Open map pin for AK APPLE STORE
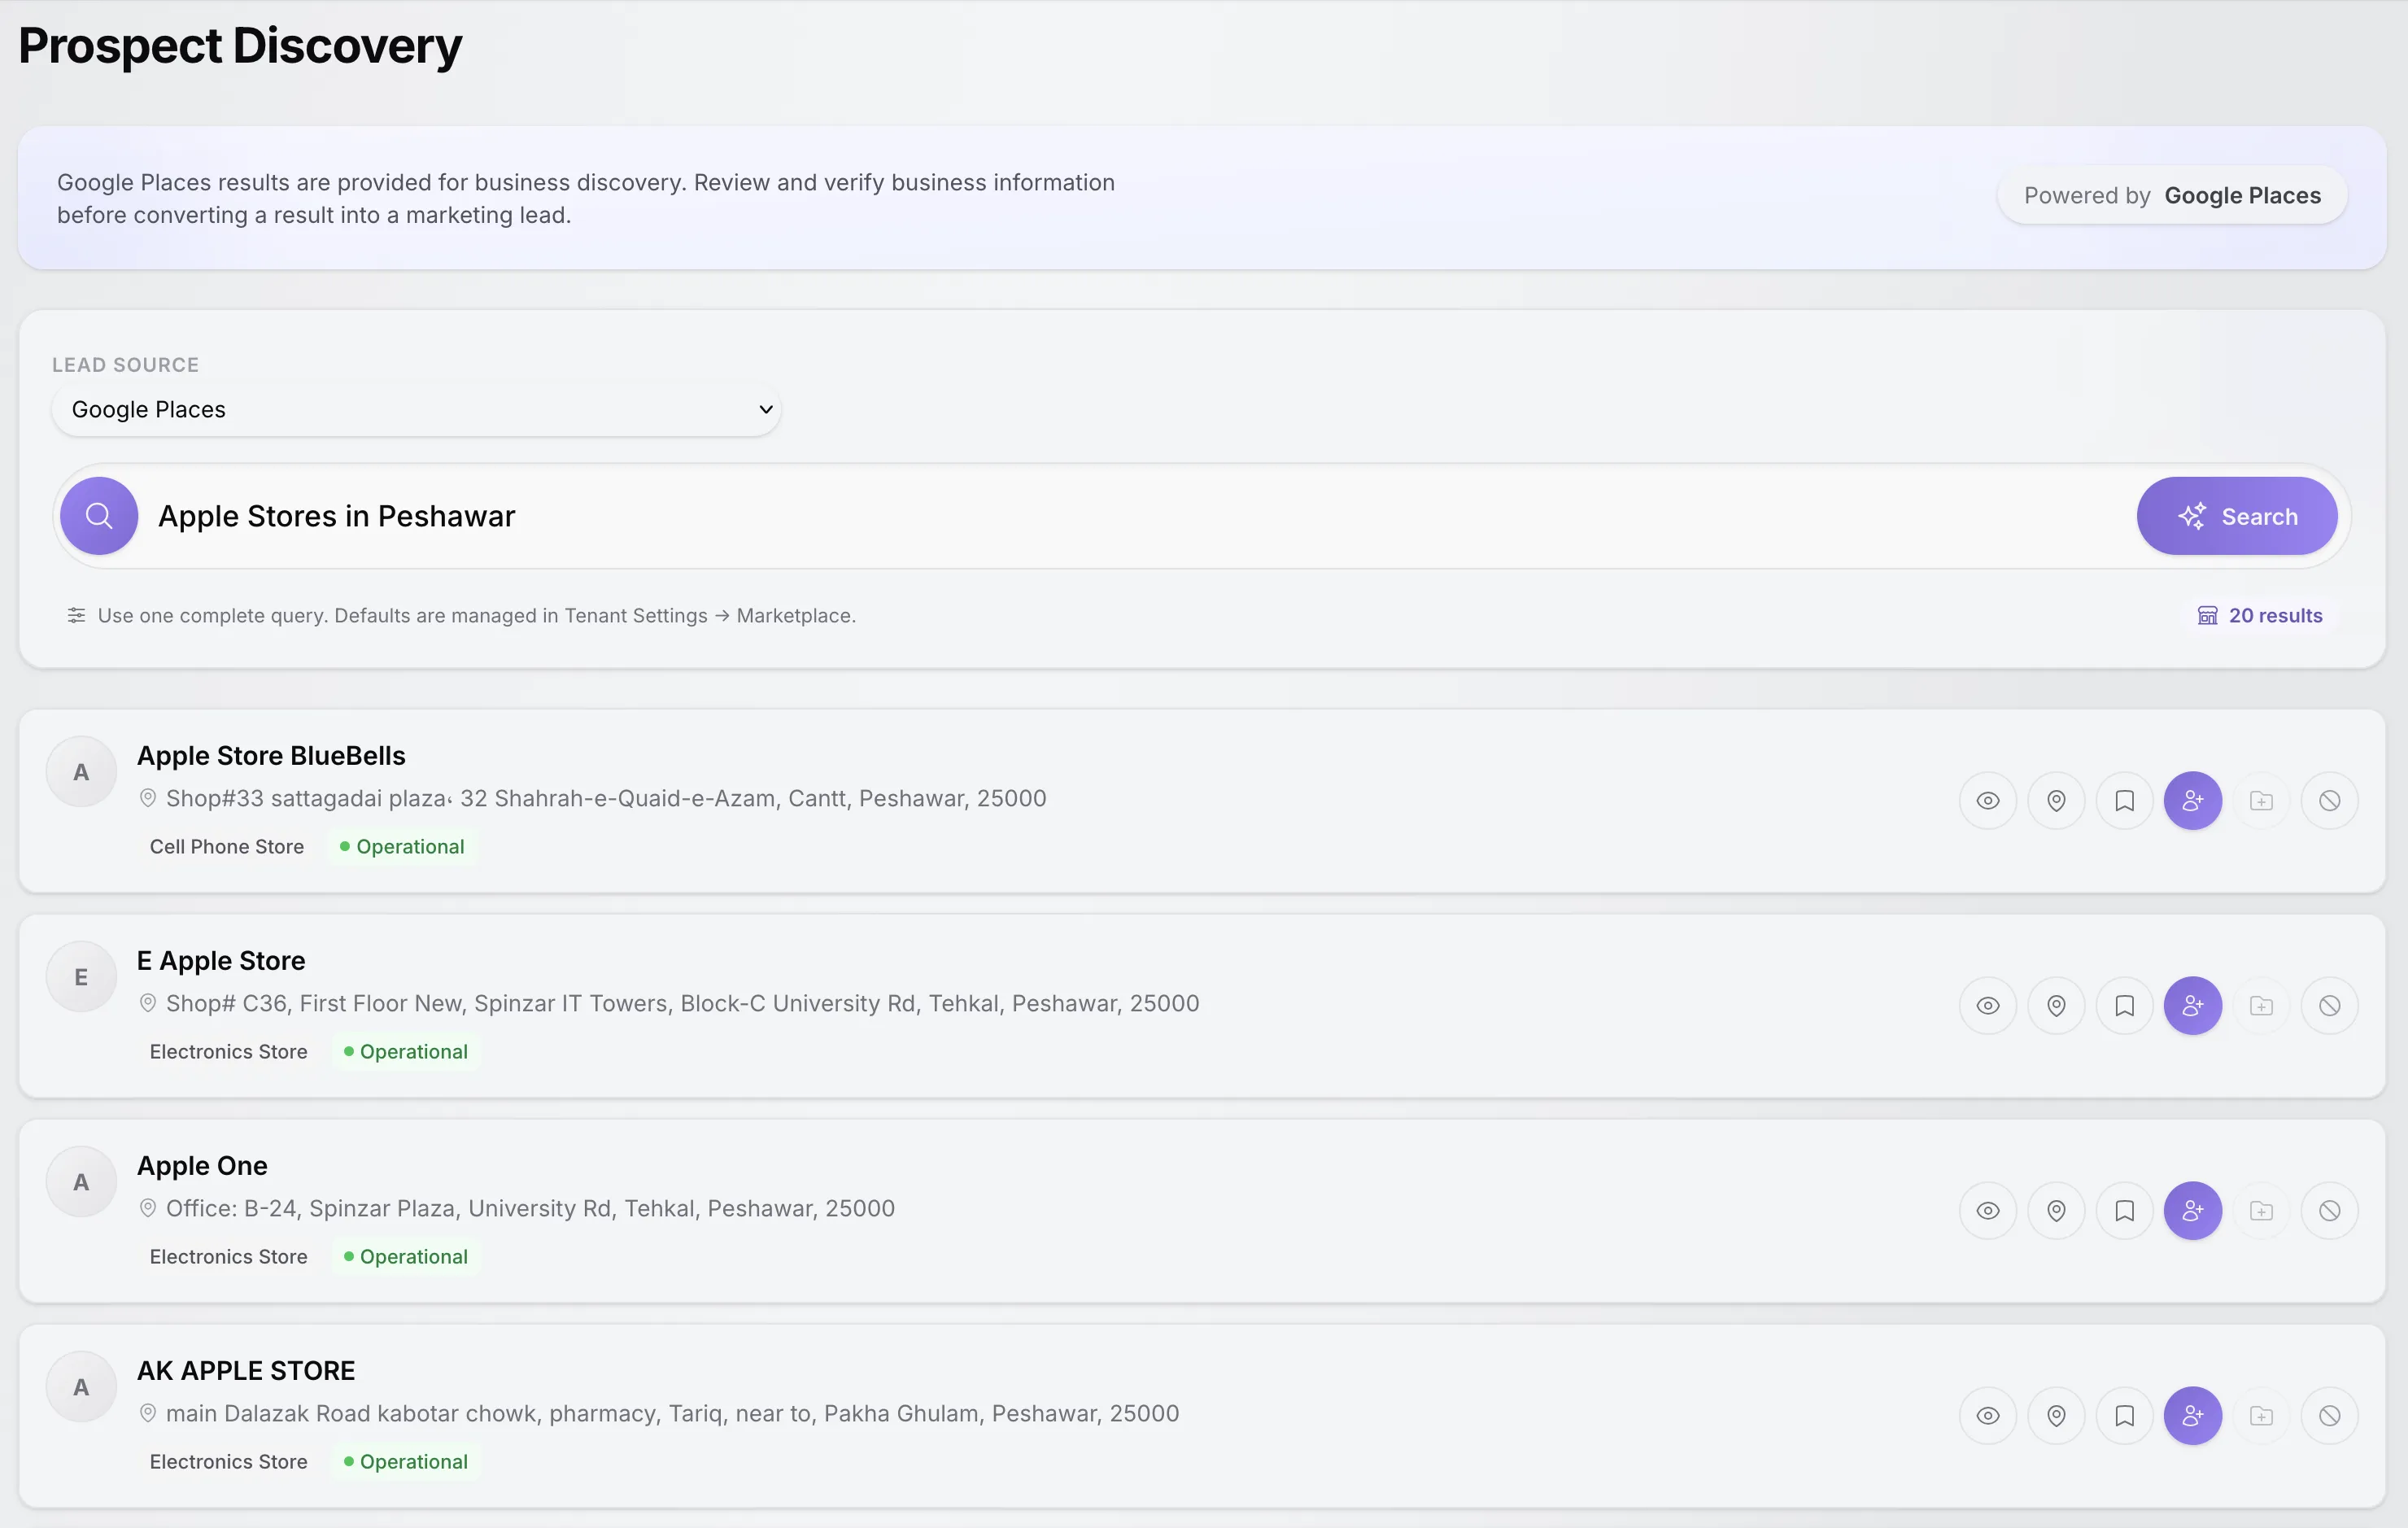Image resolution: width=2408 pixels, height=1528 pixels. (2056, 1416)
